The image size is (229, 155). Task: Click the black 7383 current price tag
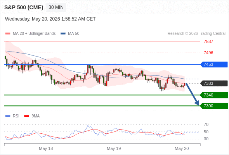point(214,83)
